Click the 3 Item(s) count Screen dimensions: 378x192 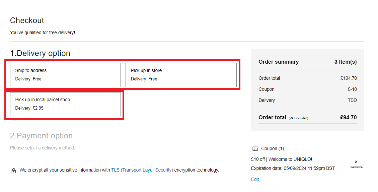345,62
